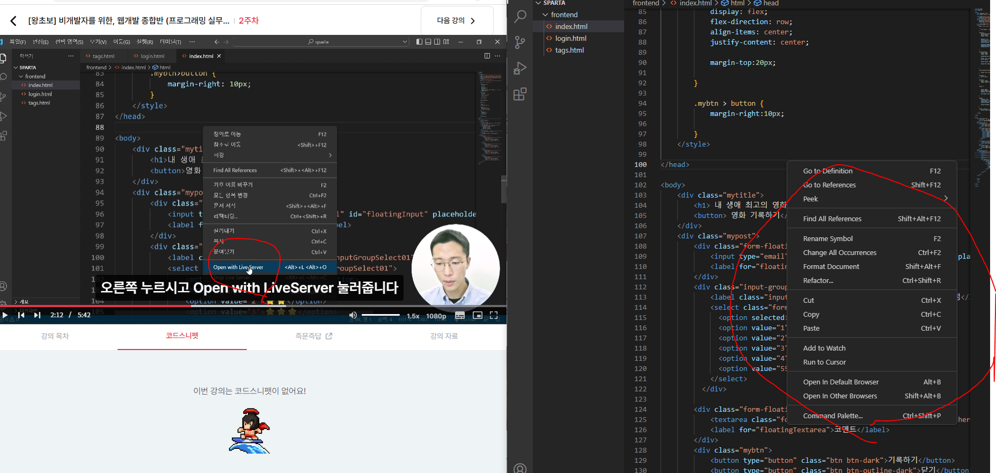Choose Format Document from context menu
Image resolution: width=996 pixels, height=473 pixels.
[871, 267]
